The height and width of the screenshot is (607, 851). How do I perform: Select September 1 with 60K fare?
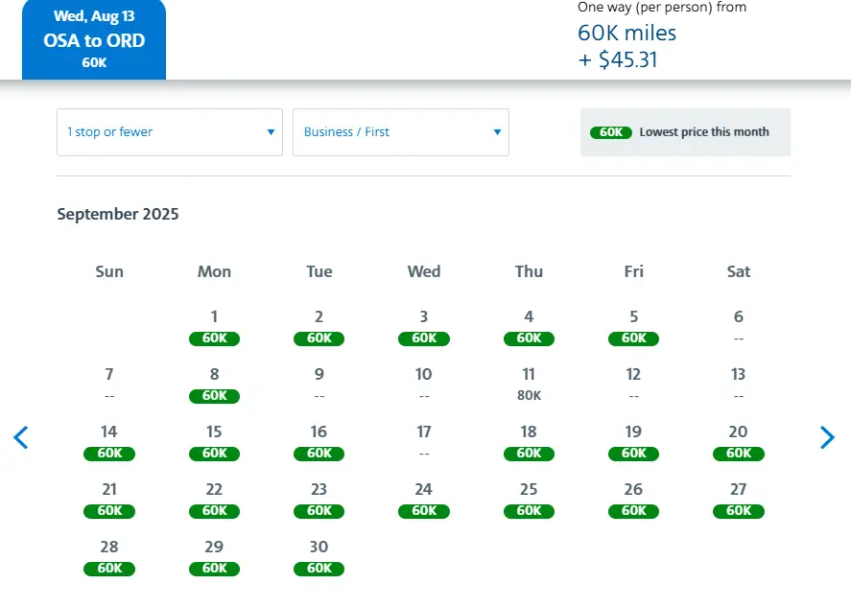[x=214, y=327]
